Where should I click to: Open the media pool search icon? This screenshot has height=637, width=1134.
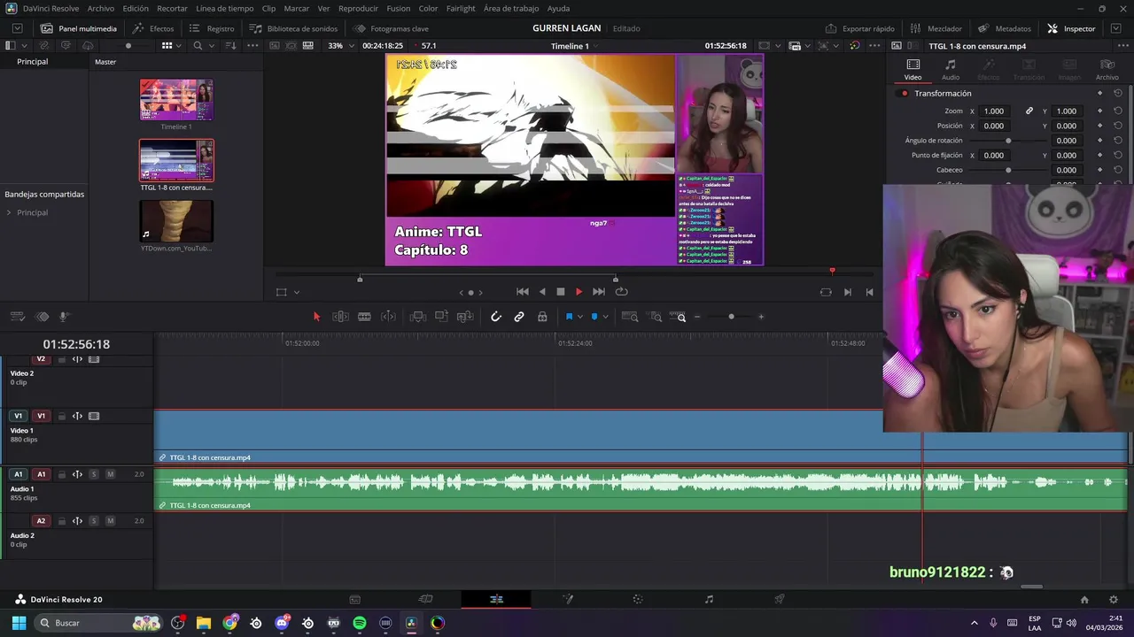click(198, 45)
